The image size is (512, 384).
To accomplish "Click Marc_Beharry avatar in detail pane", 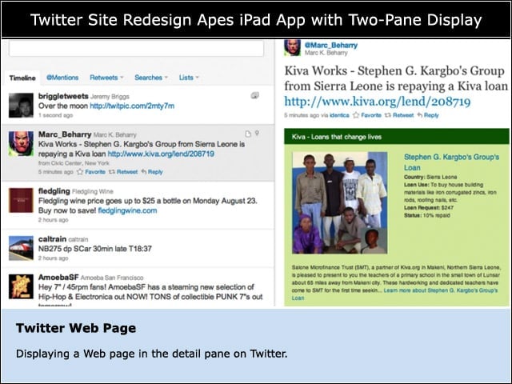I will pos(292,48).
